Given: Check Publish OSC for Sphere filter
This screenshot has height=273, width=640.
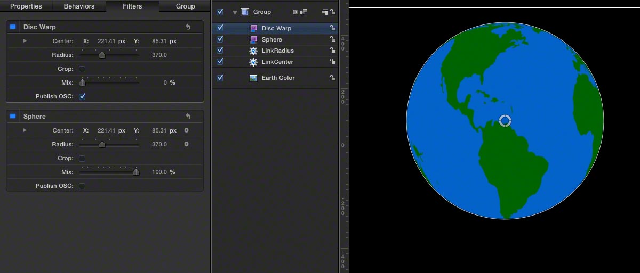Looking at the screenshot, I should [x=82, y=186].
